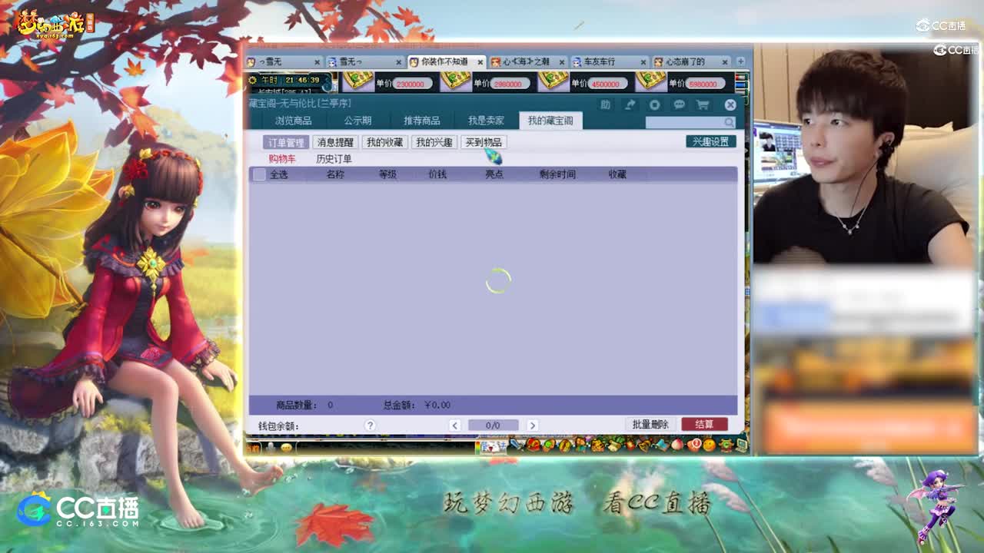Click the new tab plus icon
Image resolution: width=984 pixels, height=553 pixels.
click(x=740, y=61)
